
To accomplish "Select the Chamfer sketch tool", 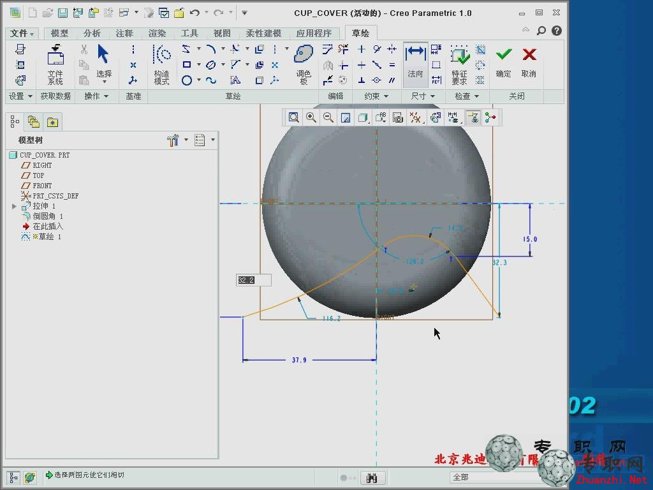I will [235, 64].
